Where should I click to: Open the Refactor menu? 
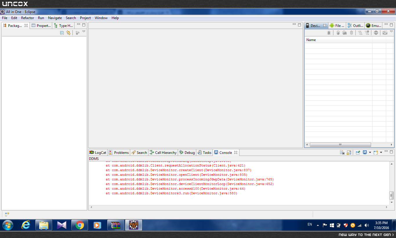coord(28,18)
